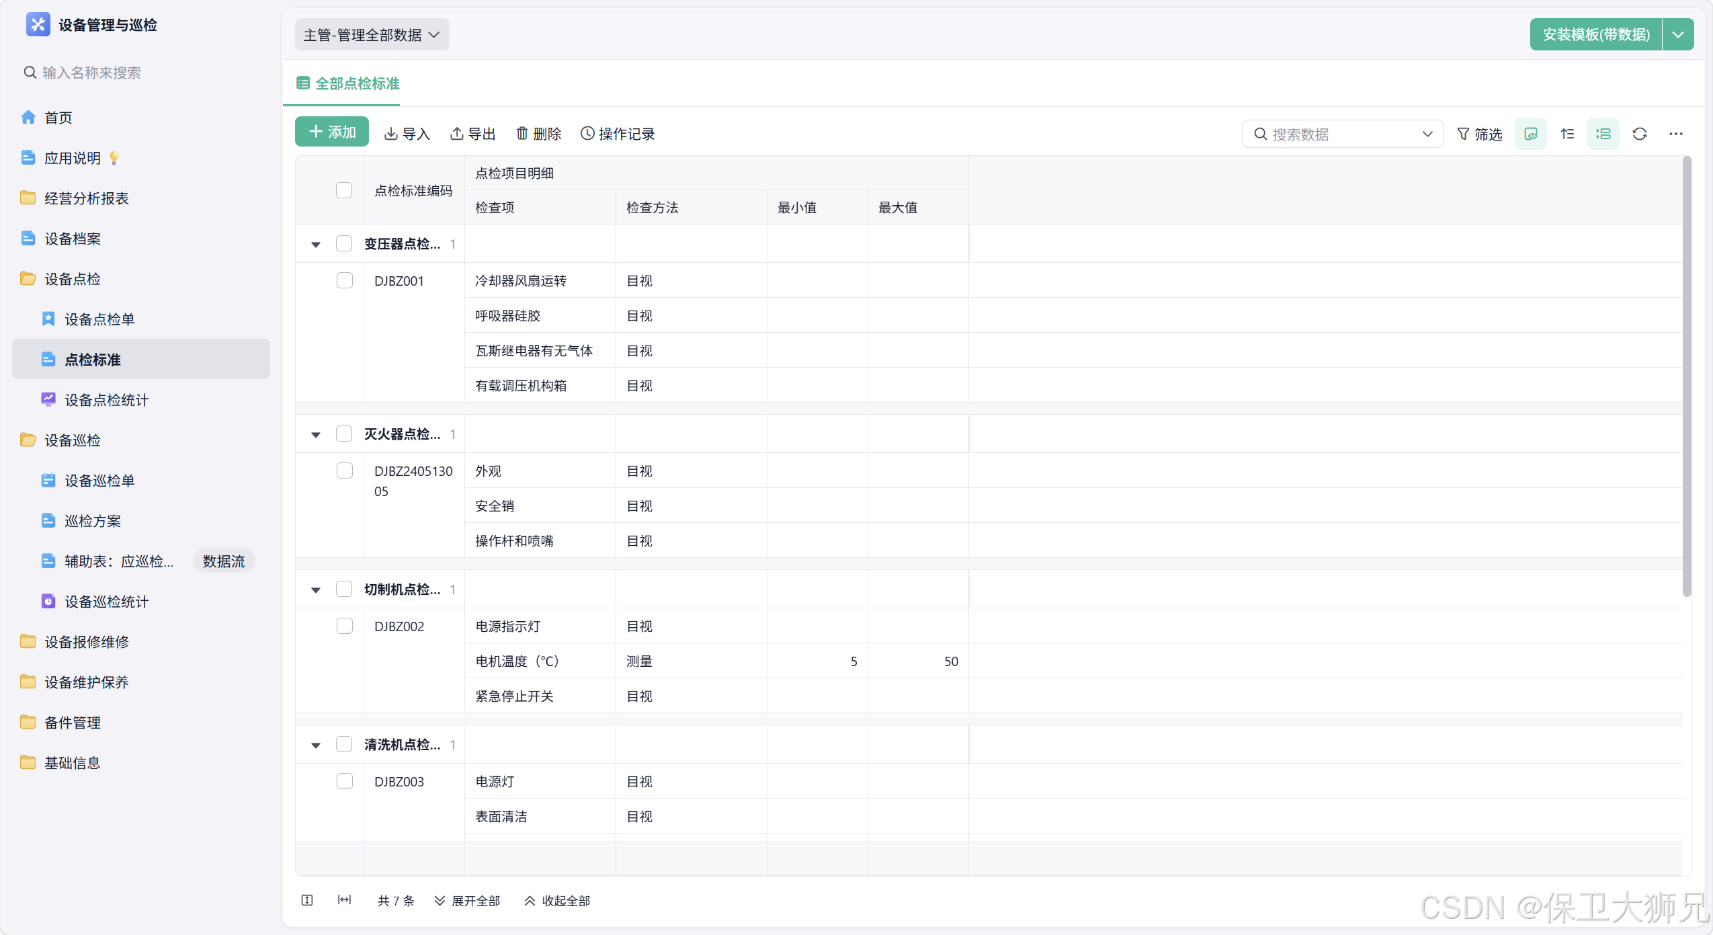Click the sort order icon
This screenshot has height=935, width=1713.
point(1567,134)
